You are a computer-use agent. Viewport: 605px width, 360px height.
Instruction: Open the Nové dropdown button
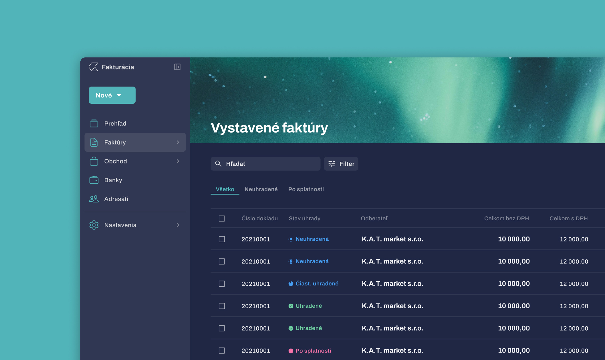point(112,95)
